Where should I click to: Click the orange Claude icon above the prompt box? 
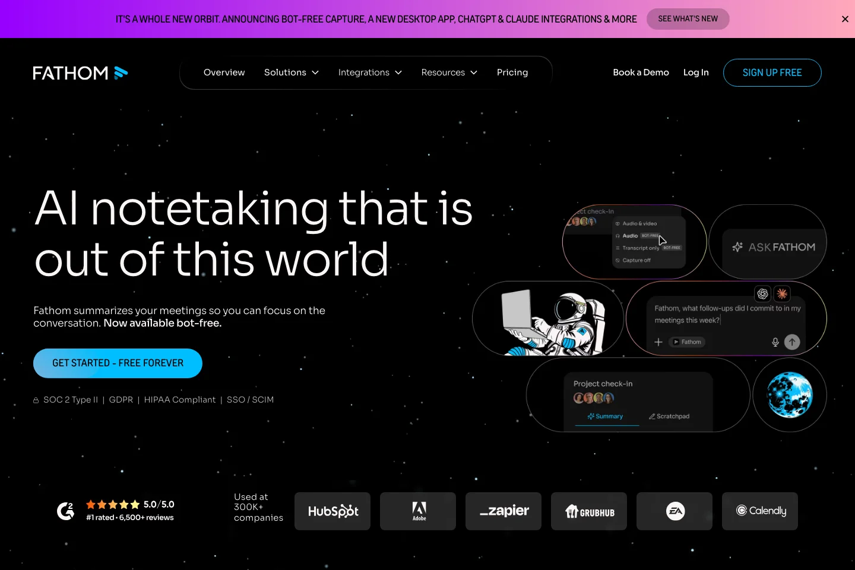(x=782, y=293)
